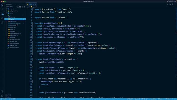
Task: Toggle primary sidebar layout icon
Action: [x=168, y=1]
